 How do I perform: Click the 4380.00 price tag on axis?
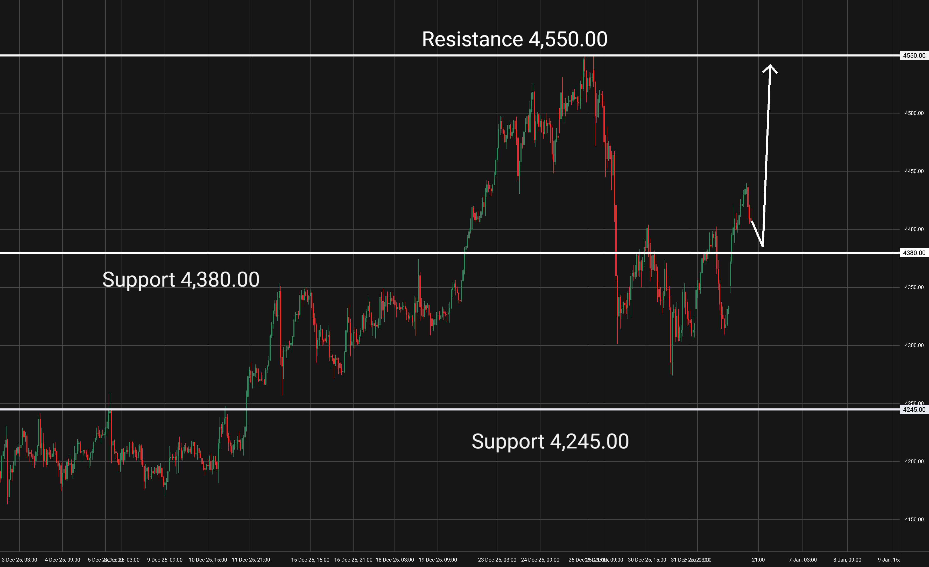pyautogui.click(x=914, y=253)
